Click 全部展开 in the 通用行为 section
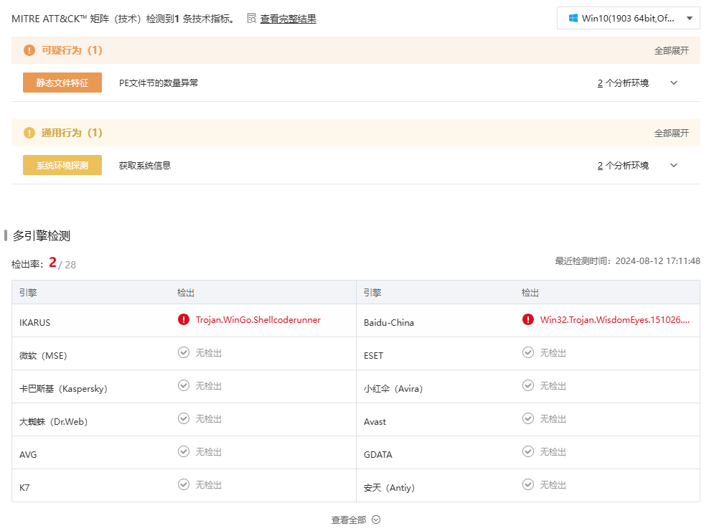 click(671, 133)
